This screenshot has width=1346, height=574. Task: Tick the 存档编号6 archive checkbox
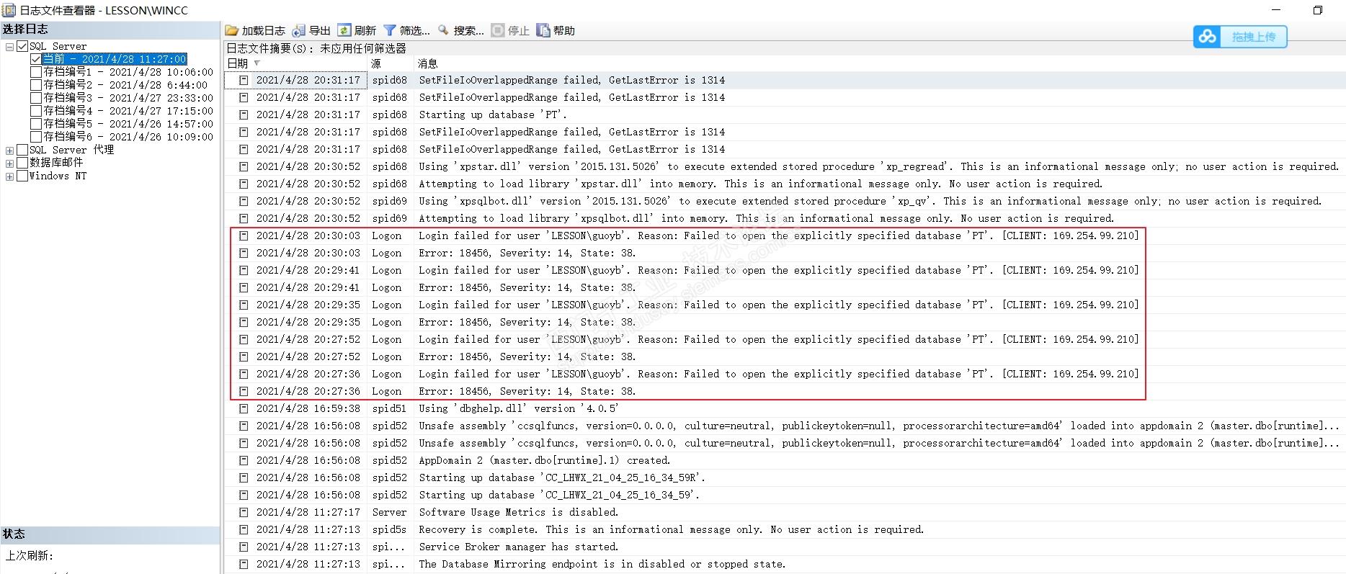click(x=36, y=137)
